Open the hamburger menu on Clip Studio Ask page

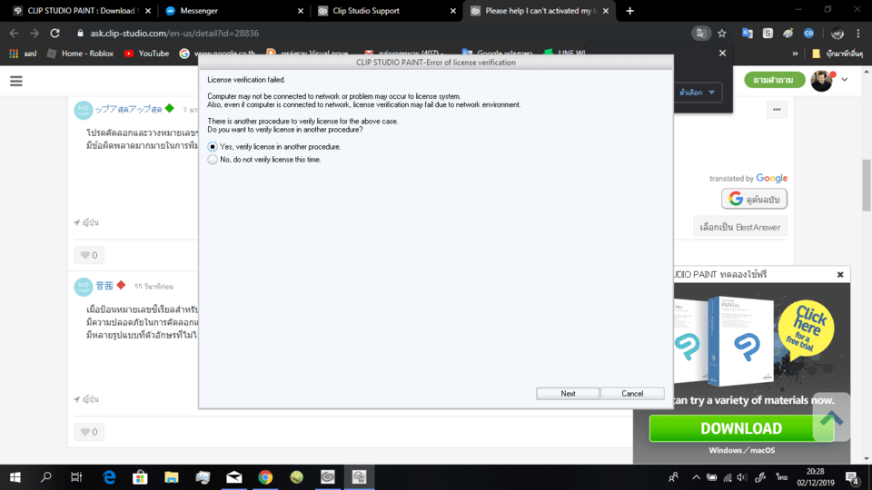[16, 81]
